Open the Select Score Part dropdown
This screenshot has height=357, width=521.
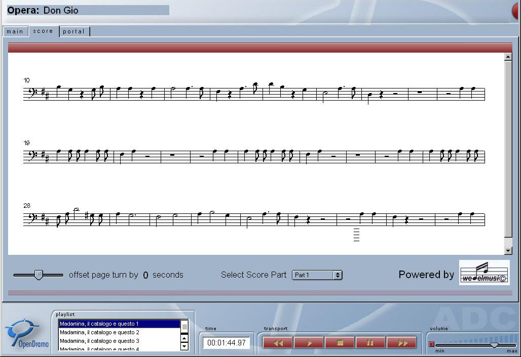point(317,275)
